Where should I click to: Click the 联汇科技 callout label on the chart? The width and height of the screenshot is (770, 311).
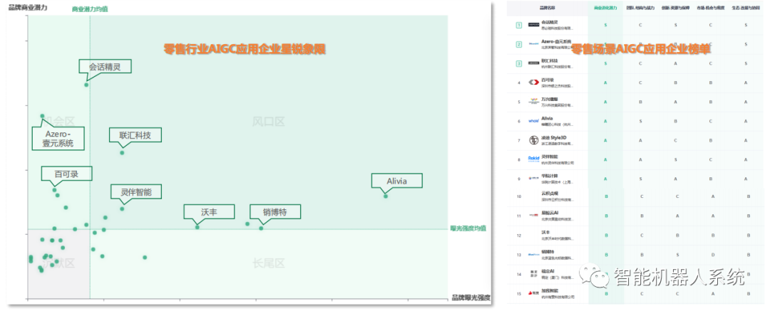click(135, 135)
